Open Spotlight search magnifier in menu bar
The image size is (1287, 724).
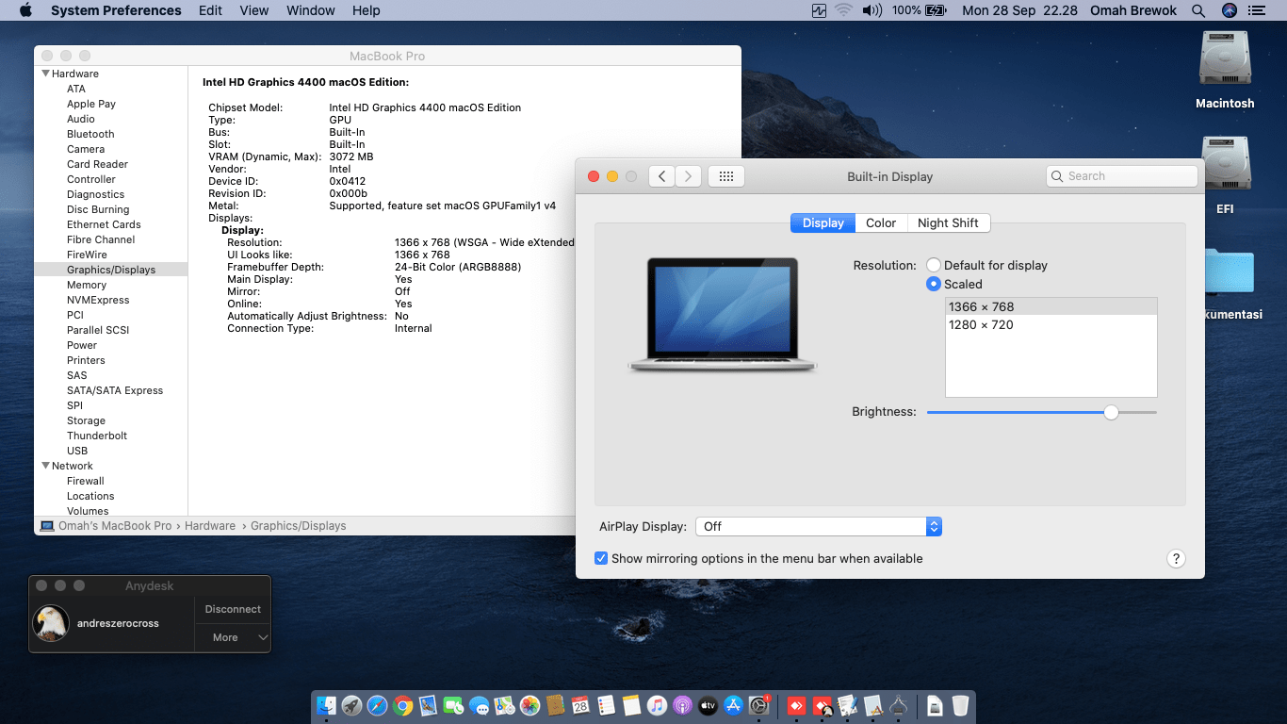point(1198,10)
